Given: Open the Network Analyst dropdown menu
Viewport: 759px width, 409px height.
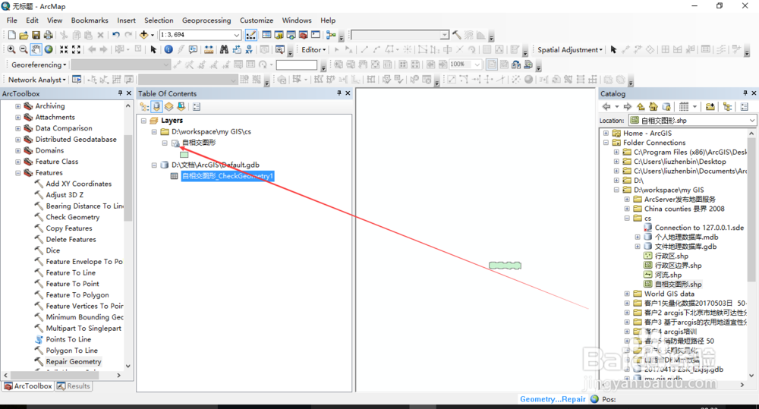Looking at the screenshot, I should coord(36,80).
